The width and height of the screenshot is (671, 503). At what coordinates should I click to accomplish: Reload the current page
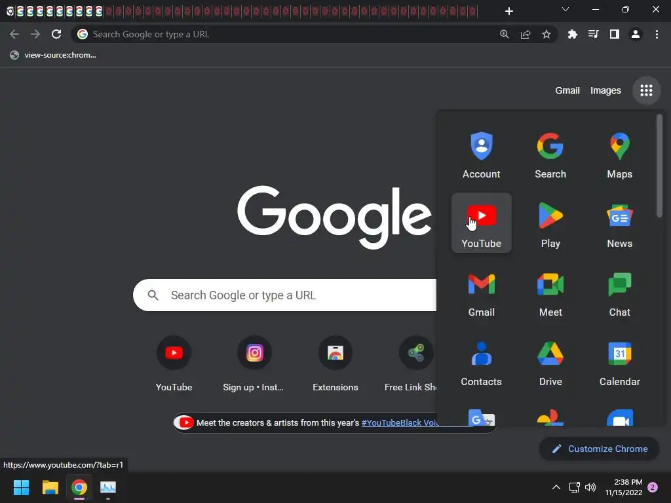pyautogui.click(x=56, y=34)
